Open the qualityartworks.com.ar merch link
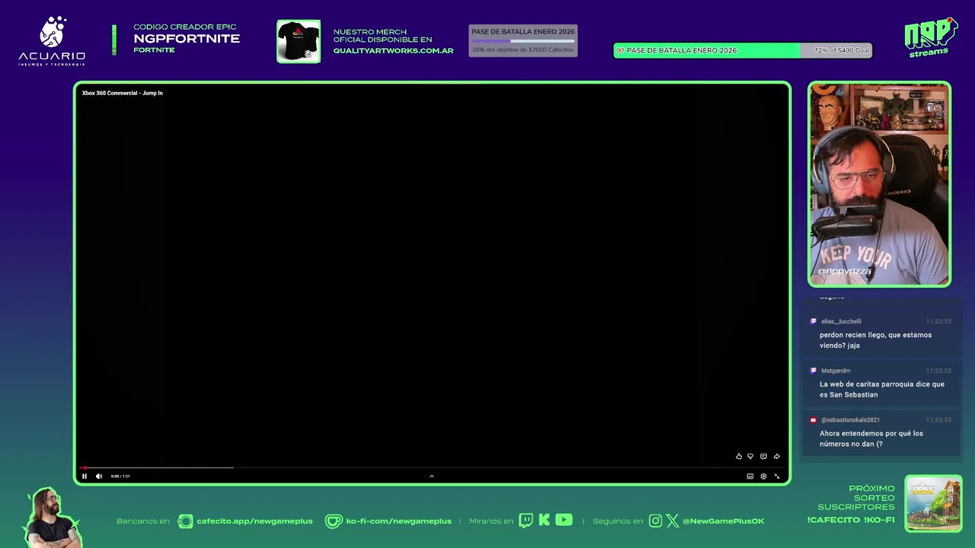The image size is (975, 548). [x=393, y=51]
